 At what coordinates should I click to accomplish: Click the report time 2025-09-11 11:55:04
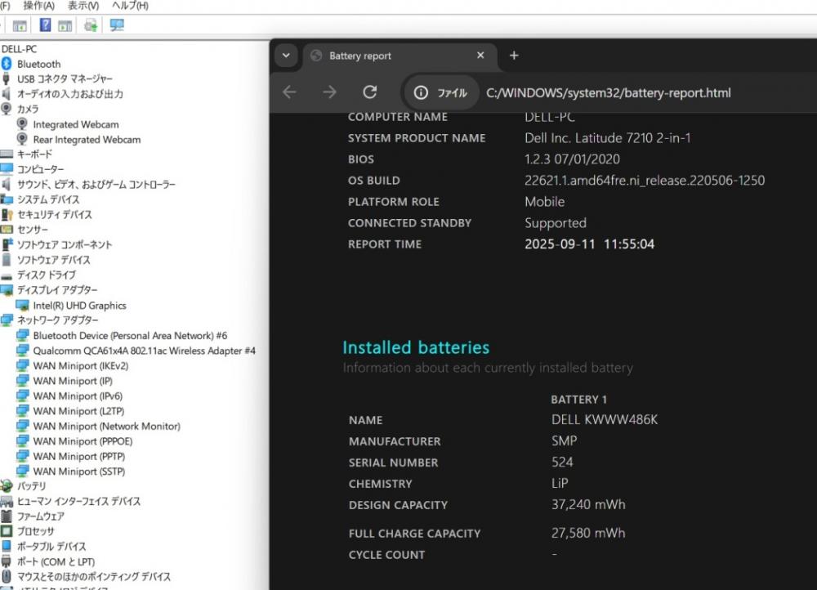coord(589,244)
